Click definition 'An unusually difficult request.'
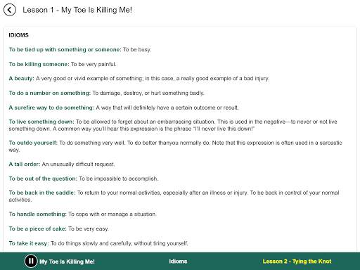 click(x=78, y=164)
